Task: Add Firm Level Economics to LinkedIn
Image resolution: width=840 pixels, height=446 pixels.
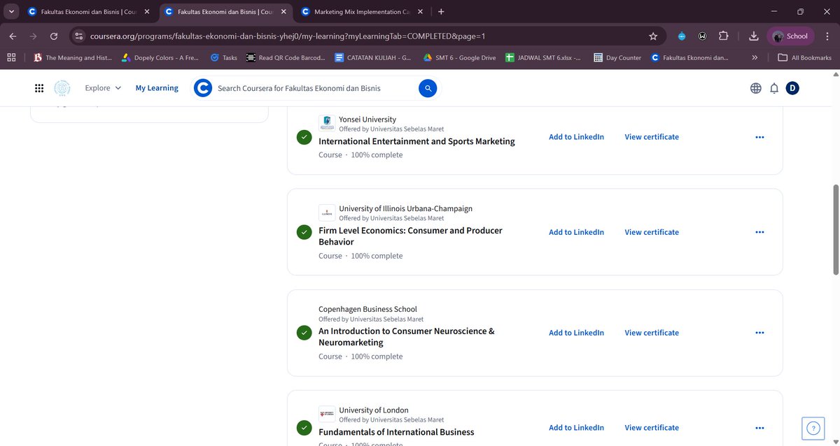Action: (x=576, y=232)
